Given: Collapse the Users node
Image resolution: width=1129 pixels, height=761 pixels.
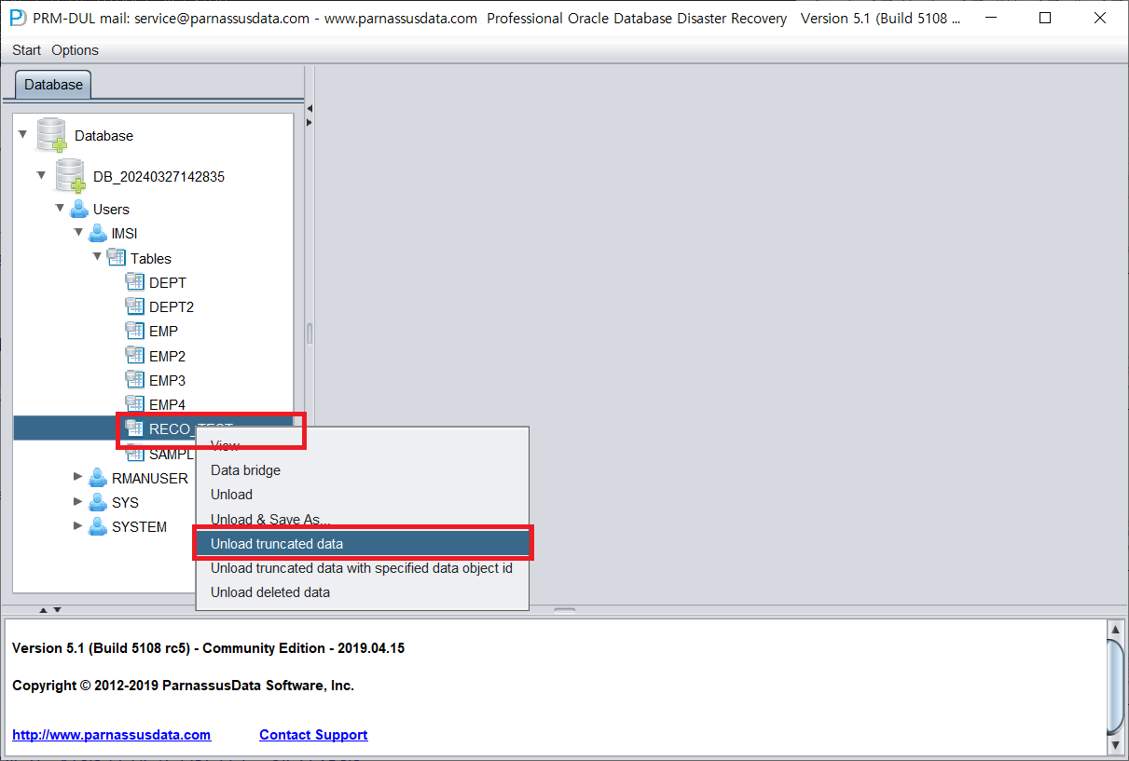Looking at the screenshot, I should click(61, 208).
